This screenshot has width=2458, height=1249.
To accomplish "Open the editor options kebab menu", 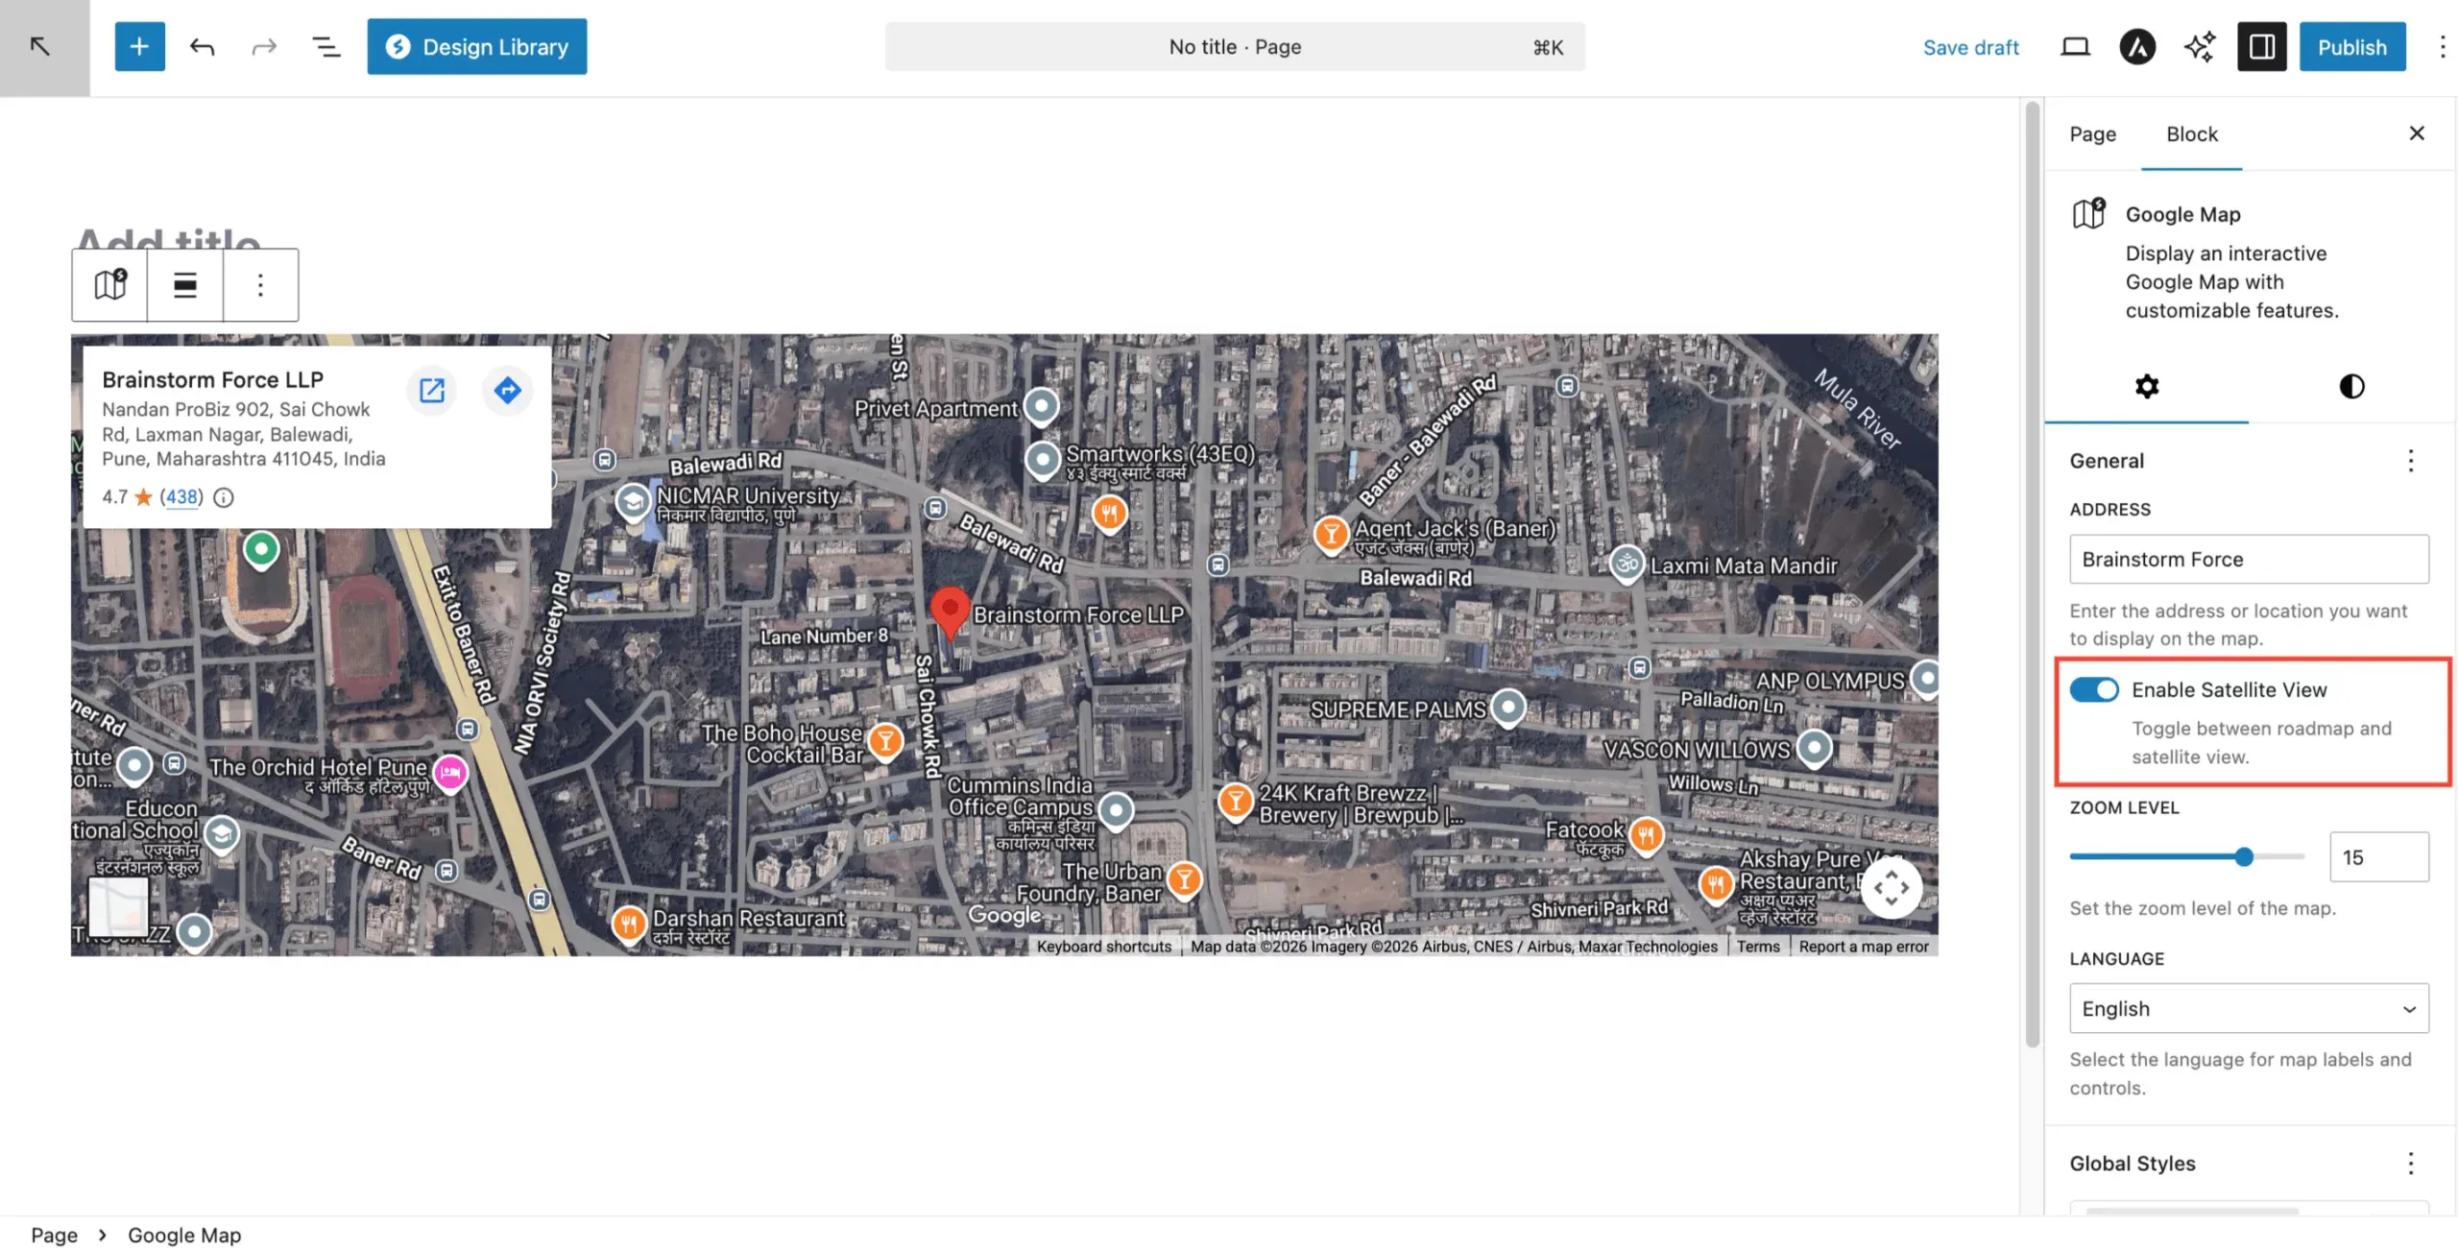I will (2443, 46).
